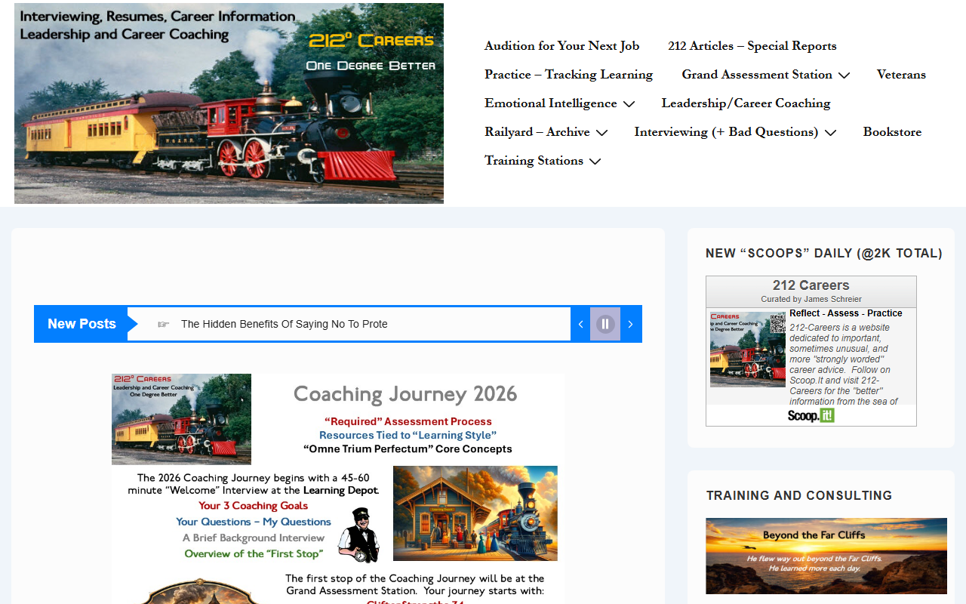Open Audition for Your Next Job page

[561, 46]
